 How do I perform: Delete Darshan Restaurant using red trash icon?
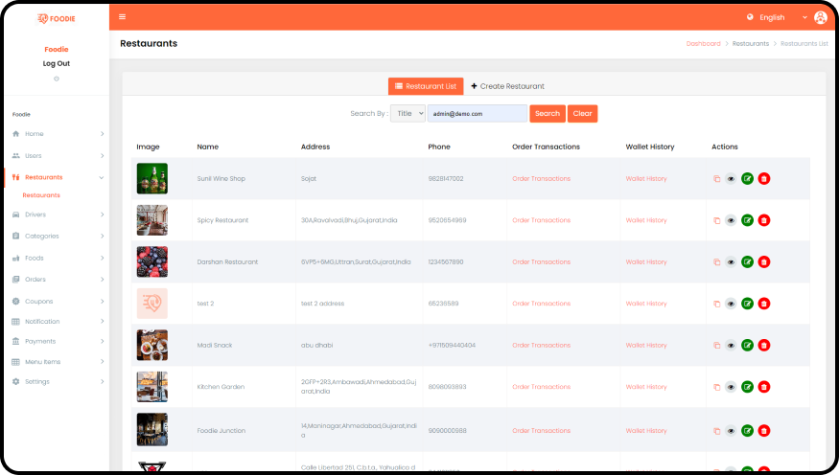coord(763,261)
